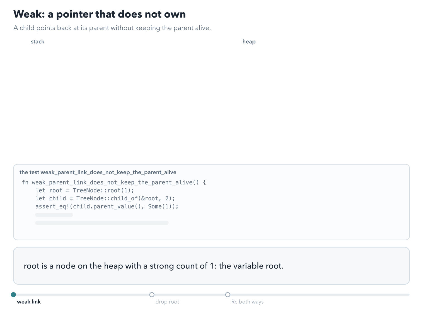Select the 'weak link' timeline marker dot
This screenshot has width=423, height=312.
[13, 295]
